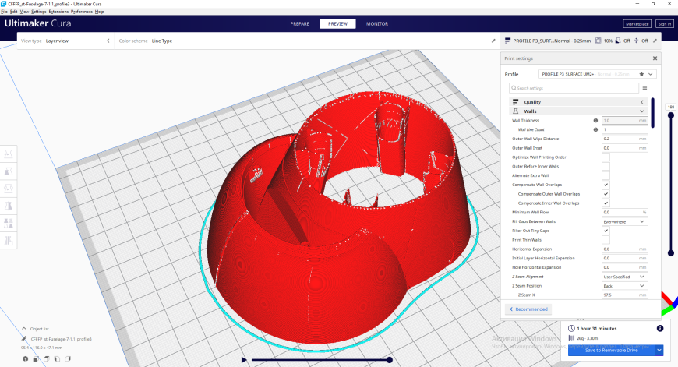Click the print info icon next to time estimate
This screenshot has width=678, height=367.
[x=660, y=329]
